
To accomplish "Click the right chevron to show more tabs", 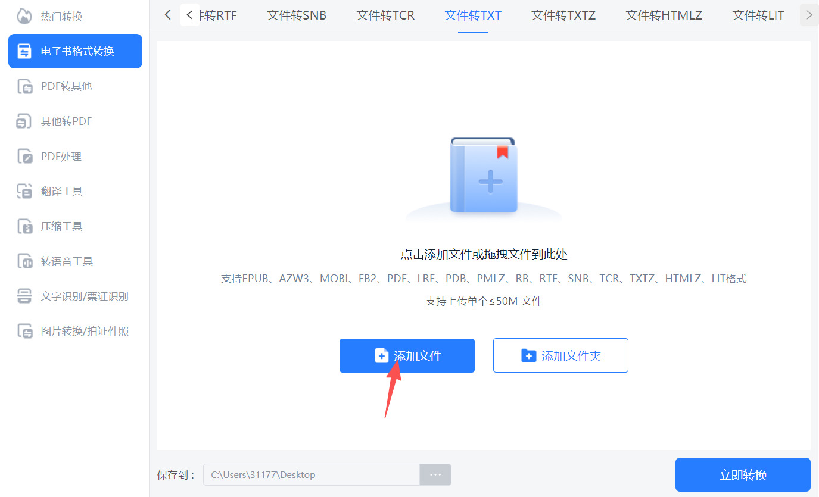I will click(x=809, y=15).
